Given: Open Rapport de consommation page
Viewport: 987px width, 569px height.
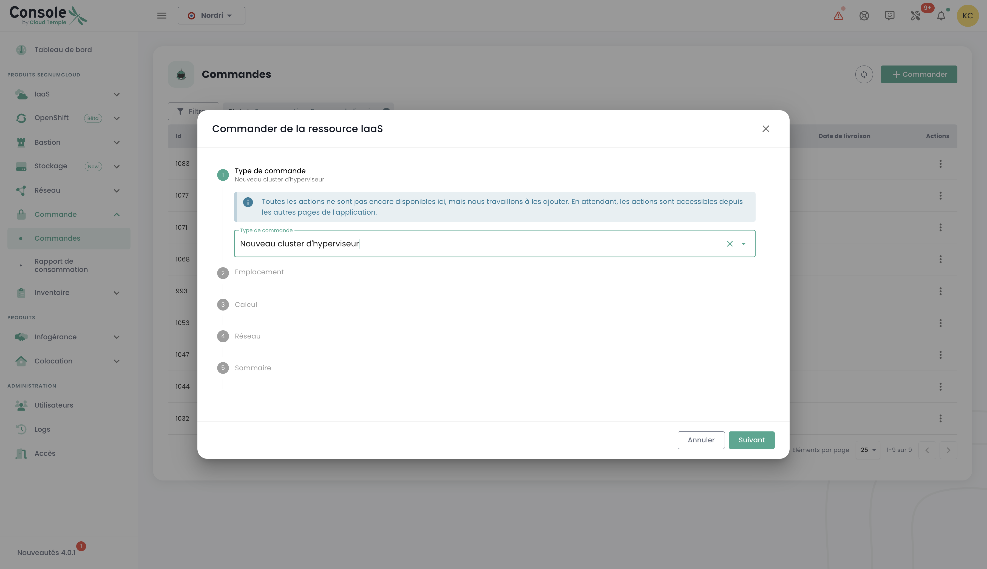Looking at the screenshot, I should click(61, 265).
